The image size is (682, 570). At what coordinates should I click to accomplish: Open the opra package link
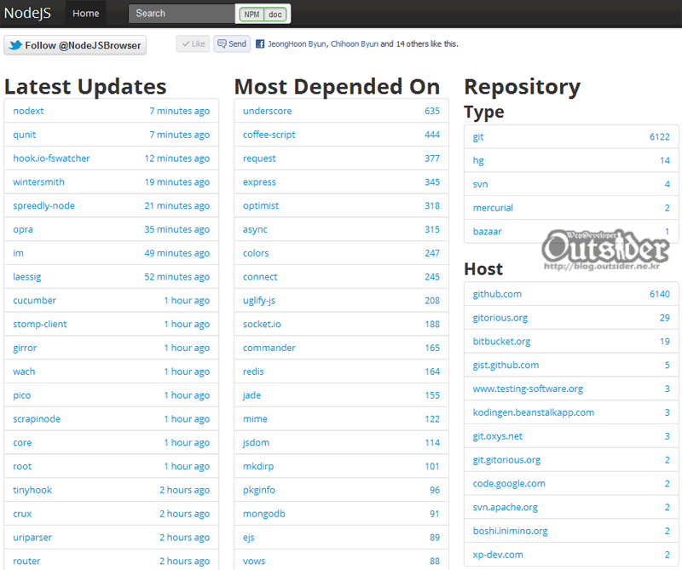23,229
